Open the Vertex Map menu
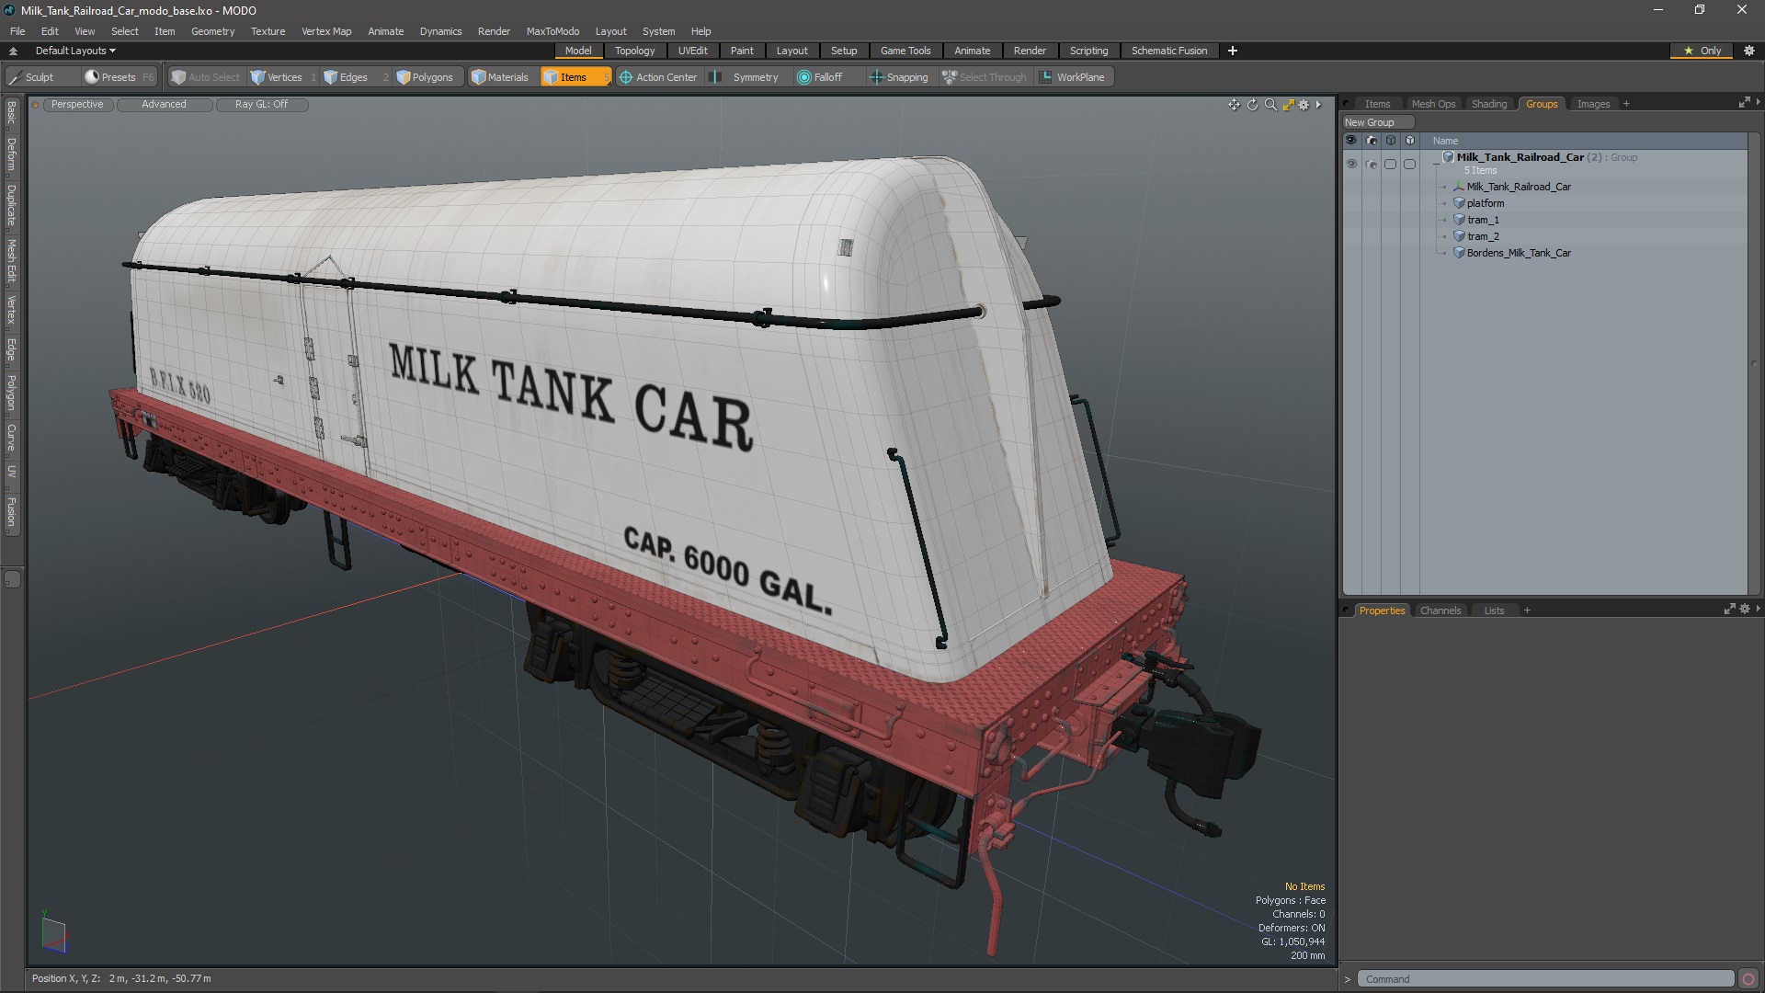The width and height of the screenshot is (1765, 993). [x=326, y=31]
